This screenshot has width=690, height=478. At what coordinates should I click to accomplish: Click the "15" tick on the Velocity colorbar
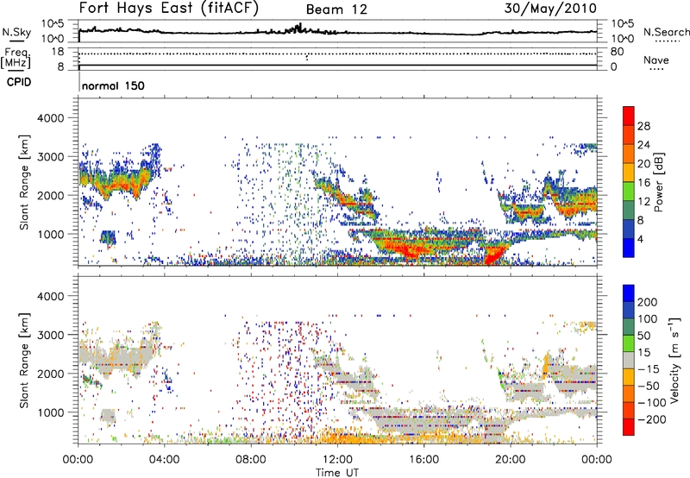[643, 353]
